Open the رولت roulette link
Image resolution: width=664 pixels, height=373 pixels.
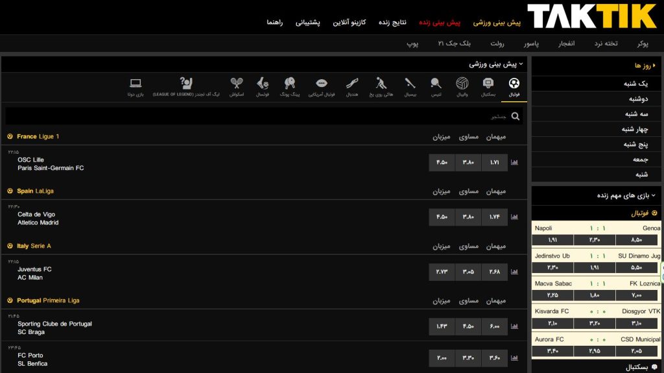click(x=497, y=43)
